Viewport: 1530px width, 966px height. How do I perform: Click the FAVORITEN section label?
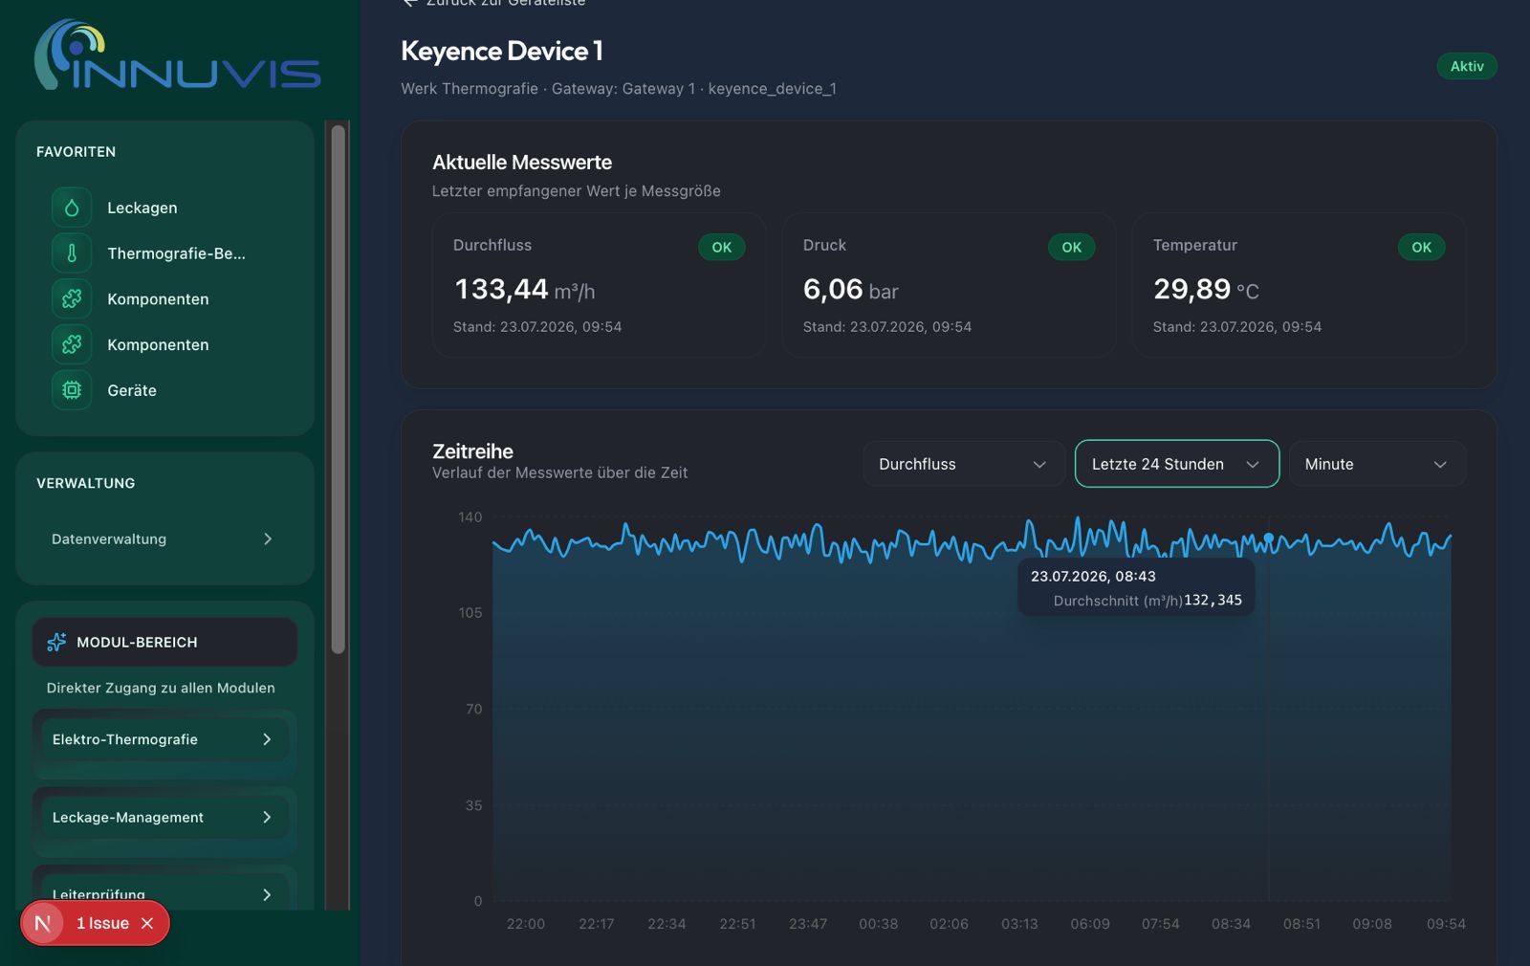(x=76, y=152)
